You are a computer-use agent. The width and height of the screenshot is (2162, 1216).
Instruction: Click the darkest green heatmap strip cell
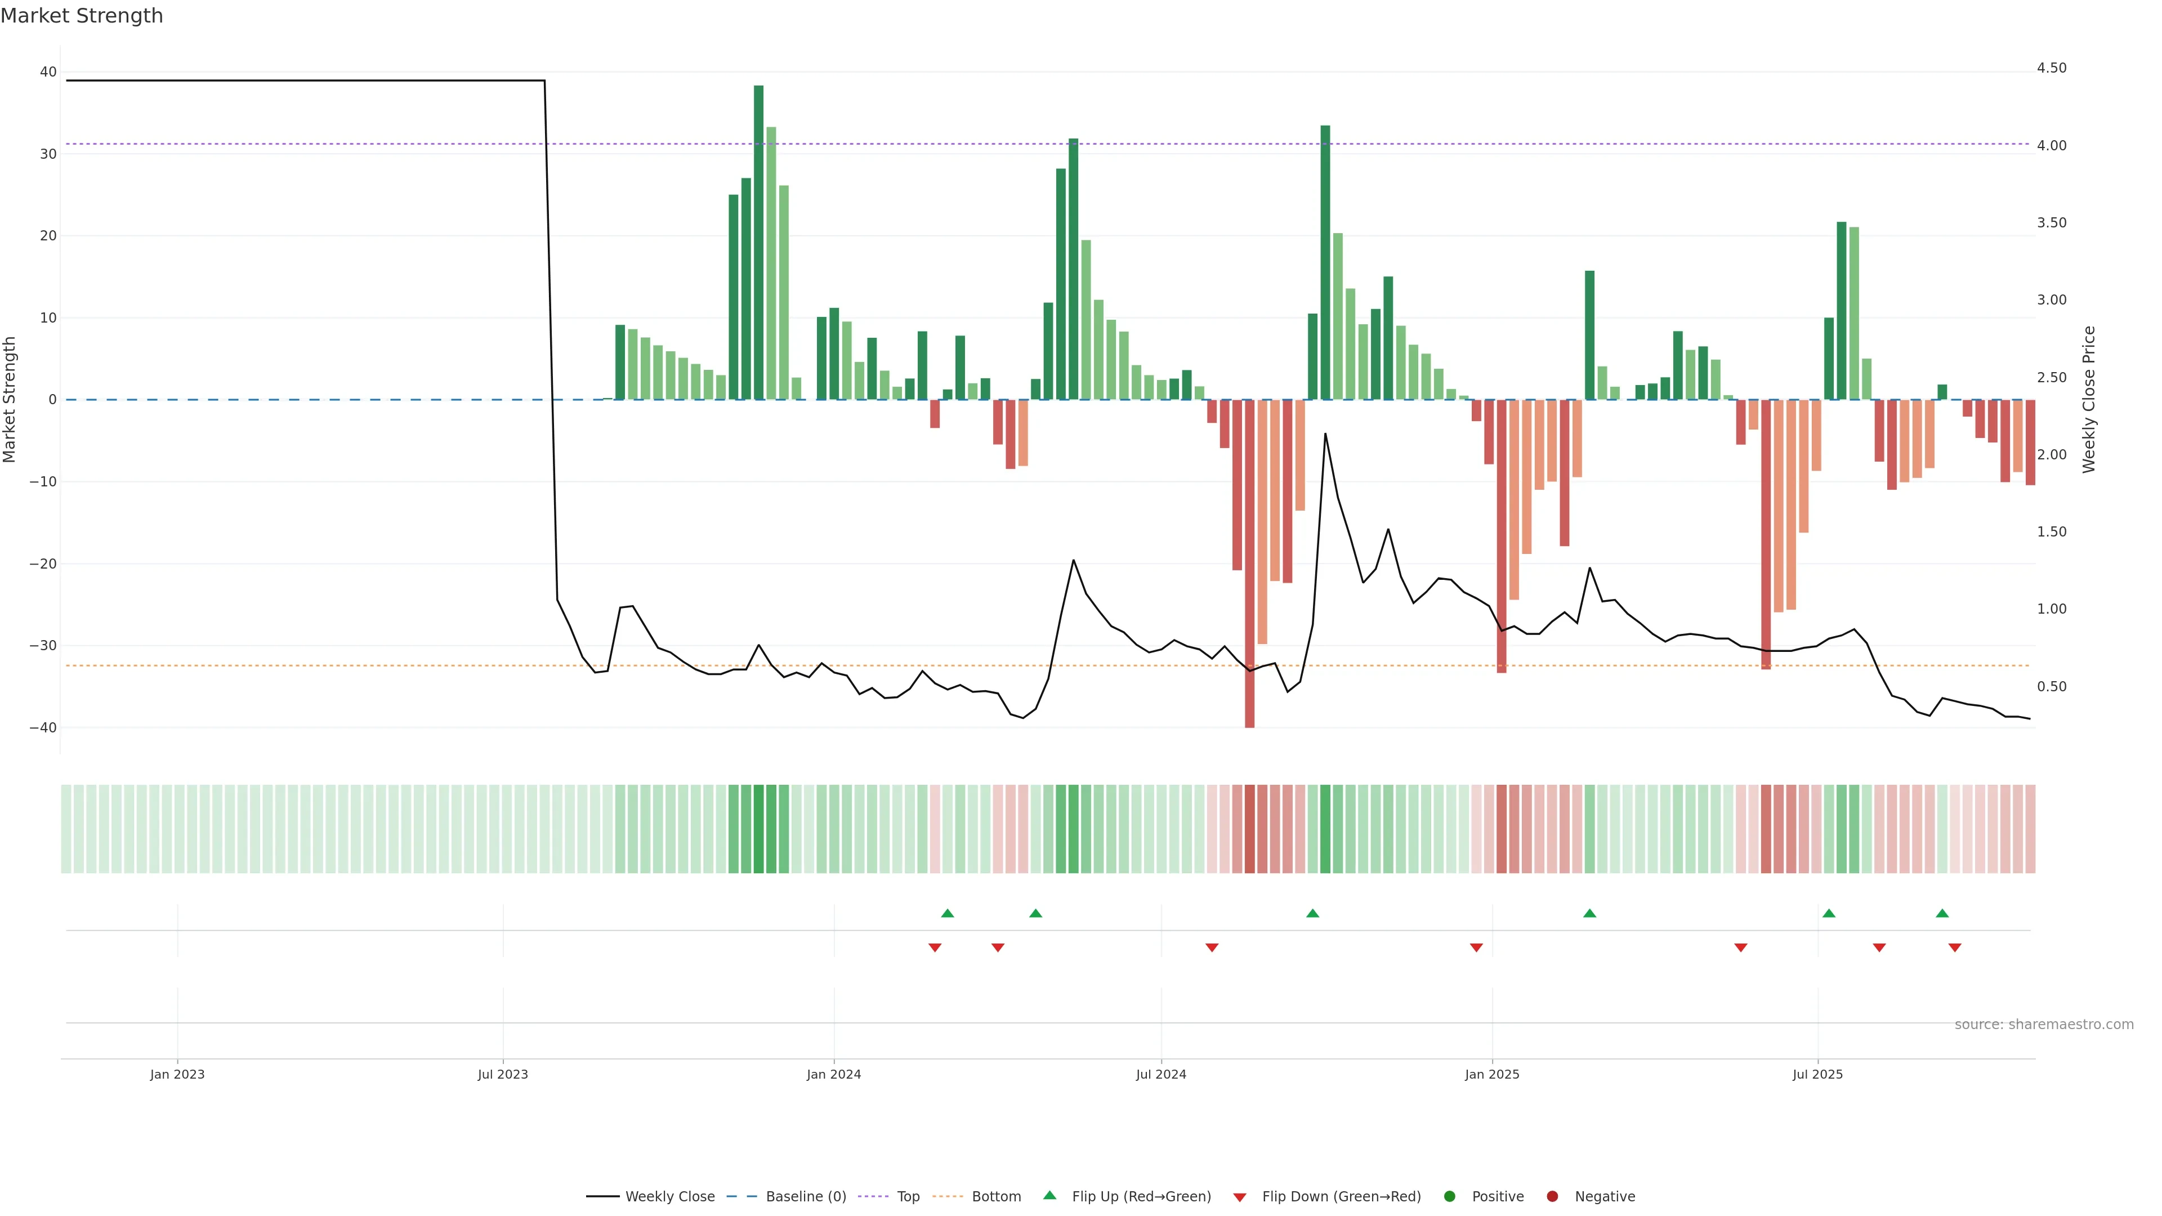[759, 829]
